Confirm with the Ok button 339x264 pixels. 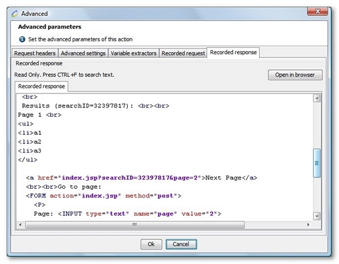[x=151, y=244]
